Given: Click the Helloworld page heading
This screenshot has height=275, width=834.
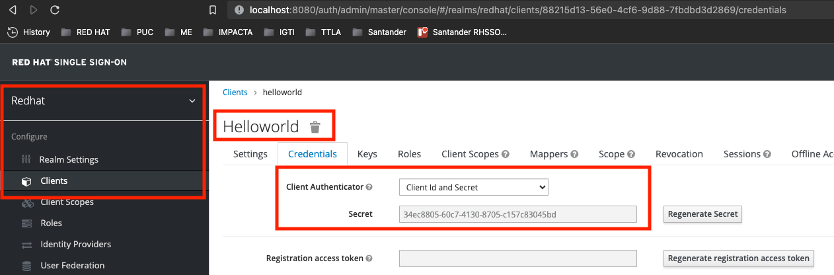Looking at the screenshot, I should (261, 127).
